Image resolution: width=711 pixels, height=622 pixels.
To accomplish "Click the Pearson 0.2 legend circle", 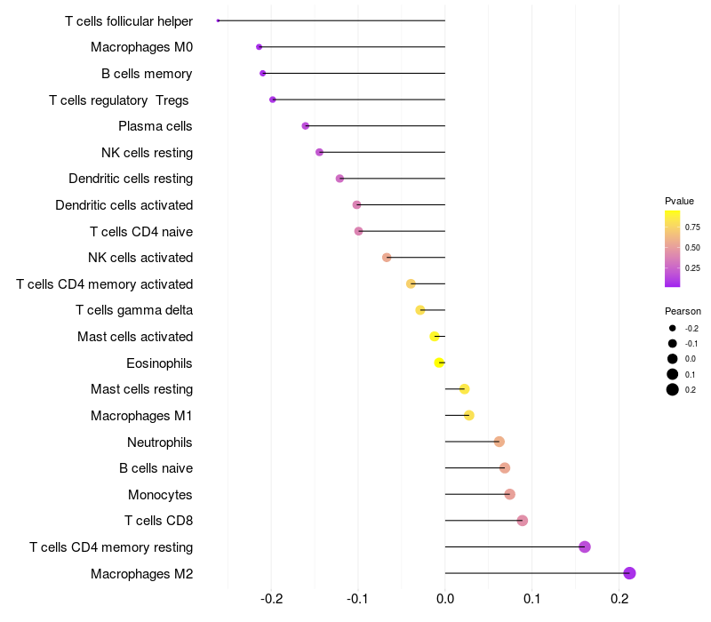I will coord(673,389).
